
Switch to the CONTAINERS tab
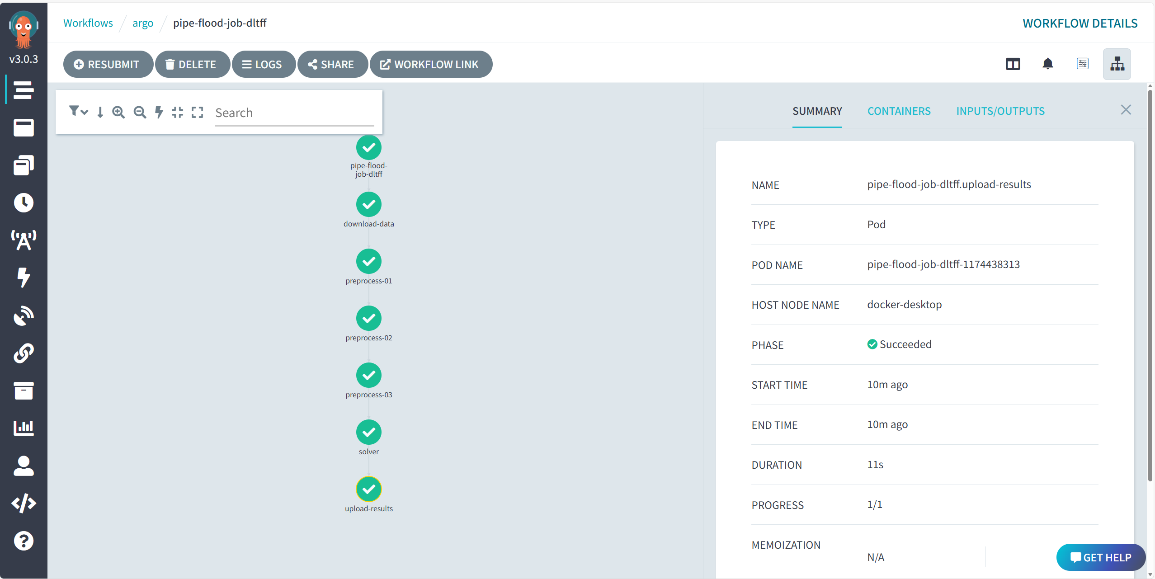[899, 111]
